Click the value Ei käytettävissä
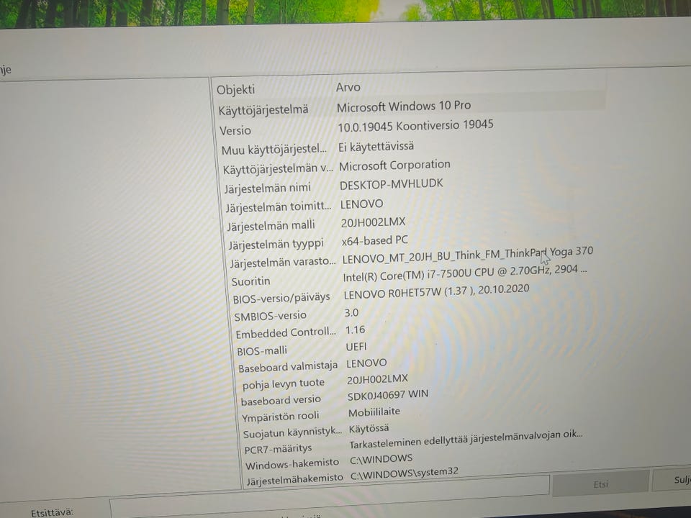Viewport: 691px width, 518px height. [376, 147]
